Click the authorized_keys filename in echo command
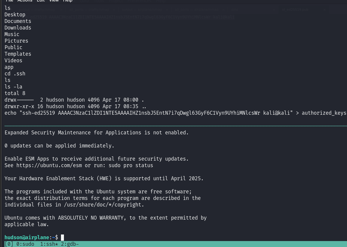The image size is (347, 247). 324,113
